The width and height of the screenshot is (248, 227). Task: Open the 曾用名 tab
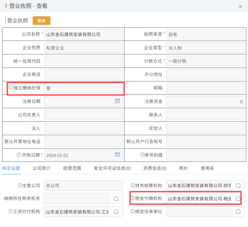(x=207, y=168)
